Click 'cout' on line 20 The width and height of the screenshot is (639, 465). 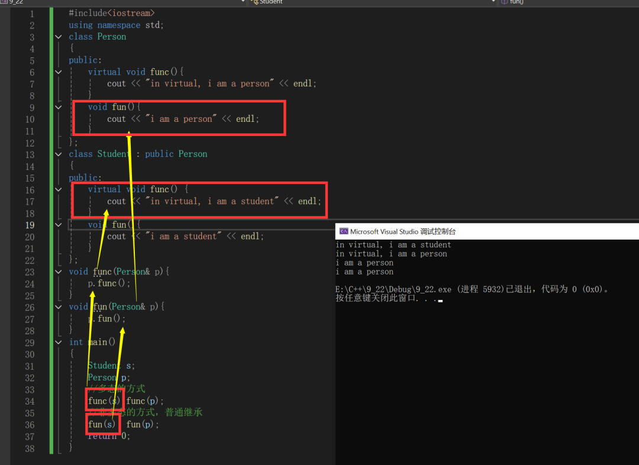[x=117, y=237]
